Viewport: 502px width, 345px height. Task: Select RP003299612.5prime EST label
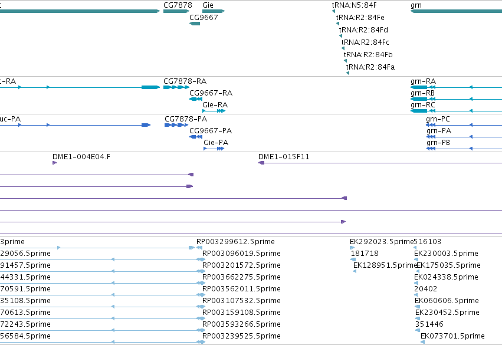click(x=235, y=242)
